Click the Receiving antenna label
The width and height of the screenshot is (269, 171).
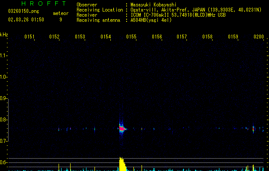[x=98, y=20]
